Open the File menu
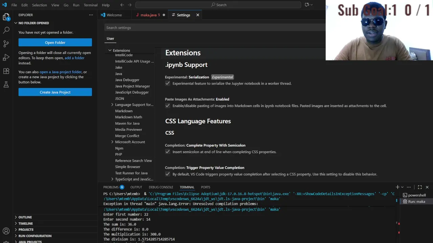433x243 pixels. coord(14,5)
